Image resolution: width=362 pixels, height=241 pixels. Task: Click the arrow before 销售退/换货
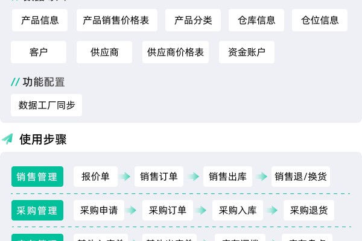point(262,177)
